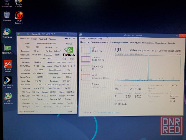Launch AIDA64 Extreme desktop shortcut
This screenshot has height=140, width=186.
click(8, 66)
